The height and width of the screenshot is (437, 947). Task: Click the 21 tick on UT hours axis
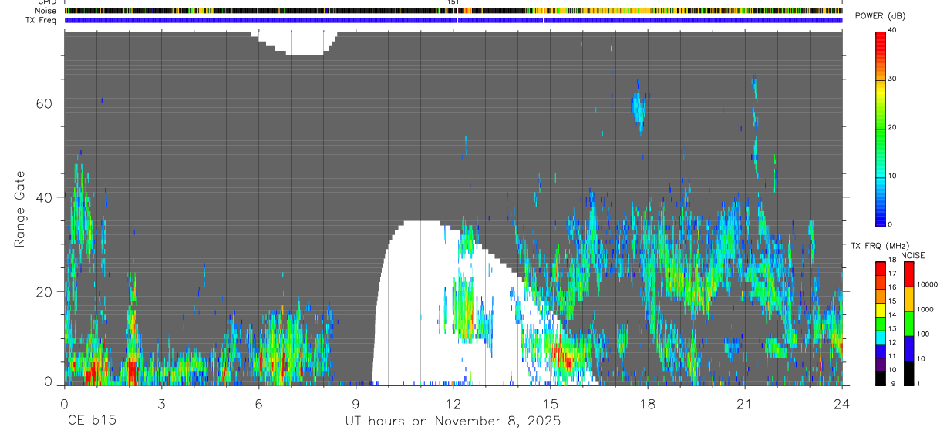tap(745, 403)
